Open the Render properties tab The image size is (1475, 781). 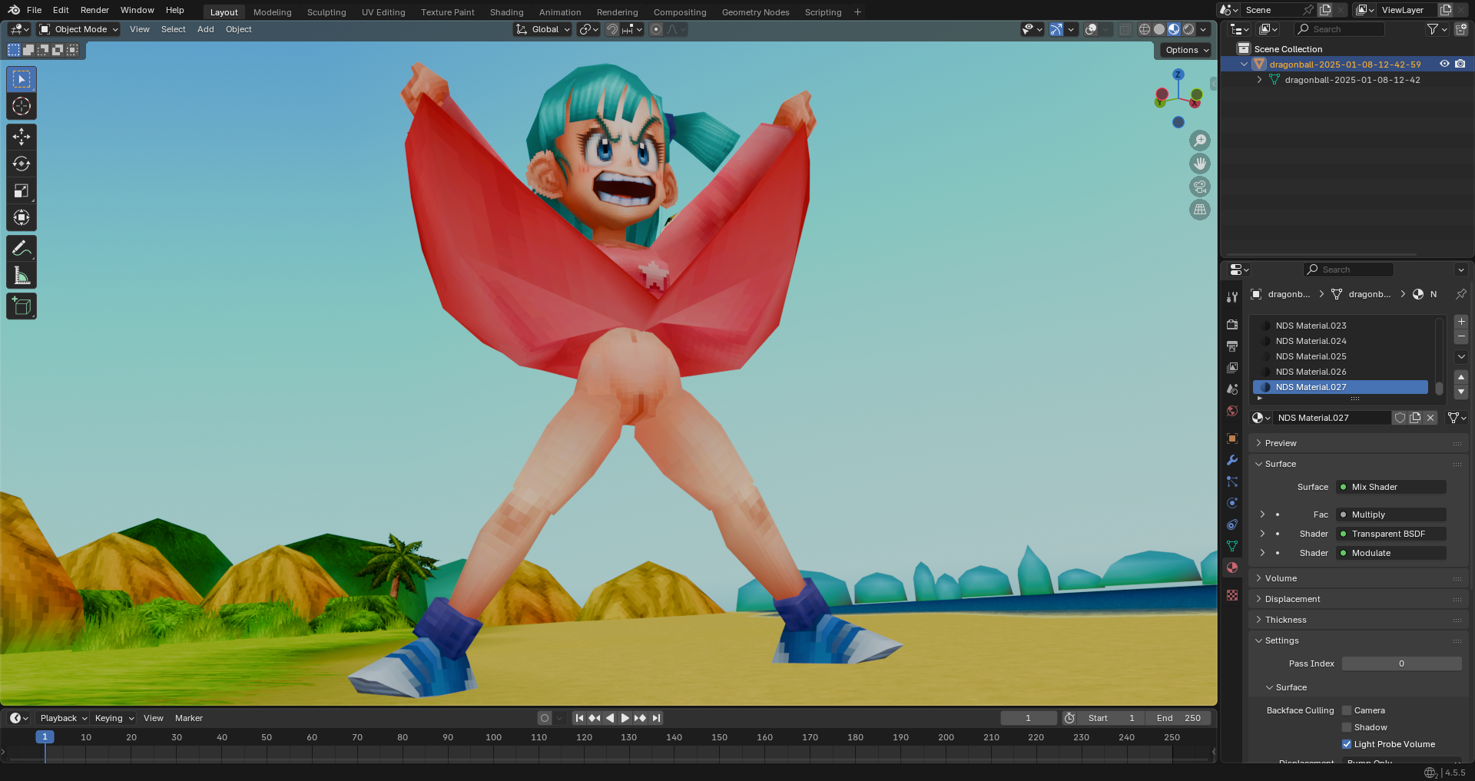(1232, 325)
